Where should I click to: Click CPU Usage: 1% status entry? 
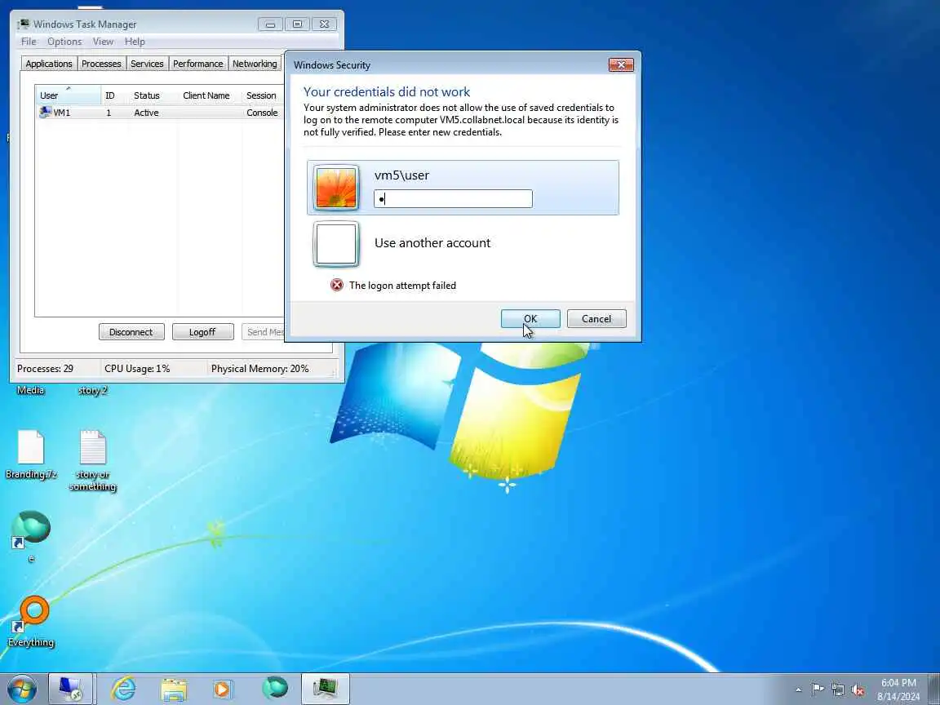(137, 369)
